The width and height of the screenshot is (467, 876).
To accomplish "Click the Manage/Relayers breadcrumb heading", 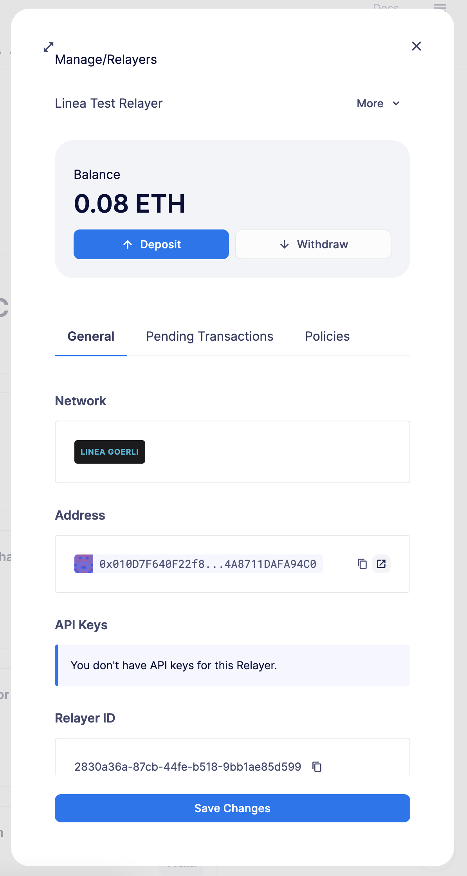I will click(106, 59).
